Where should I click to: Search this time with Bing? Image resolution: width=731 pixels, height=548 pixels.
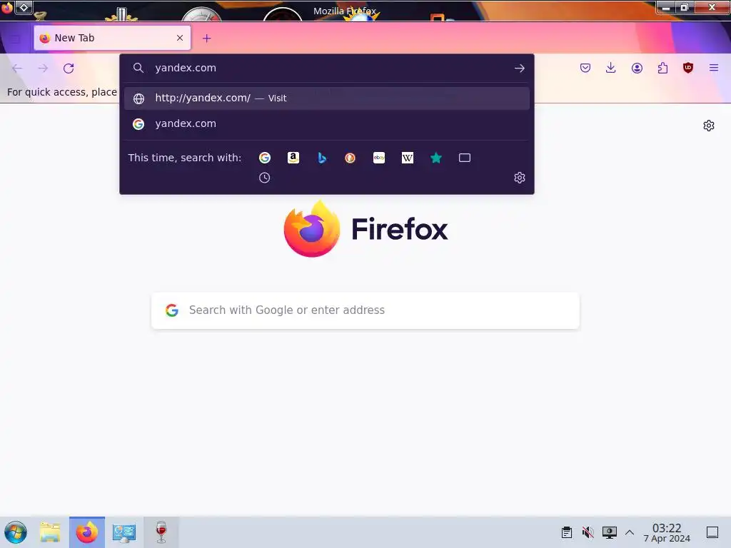322,158
